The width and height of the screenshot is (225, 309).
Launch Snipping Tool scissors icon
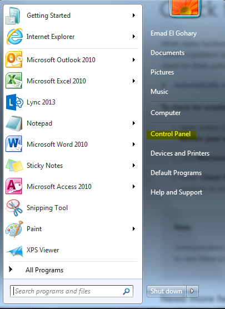click(x=14, y=208)
